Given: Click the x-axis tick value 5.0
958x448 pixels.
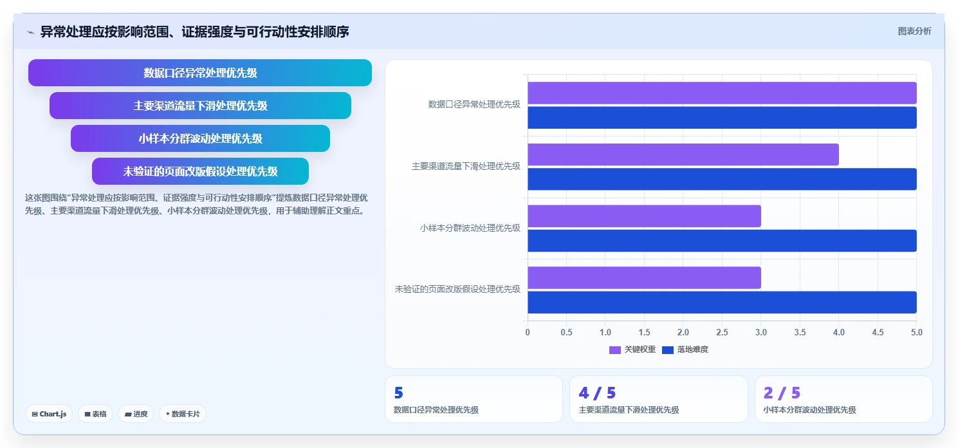Looking at the screenshot, I should 917,332.
